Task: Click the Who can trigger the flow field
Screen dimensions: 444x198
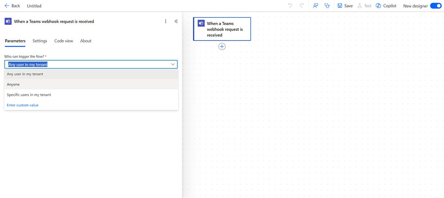Action: pos(91,64)
